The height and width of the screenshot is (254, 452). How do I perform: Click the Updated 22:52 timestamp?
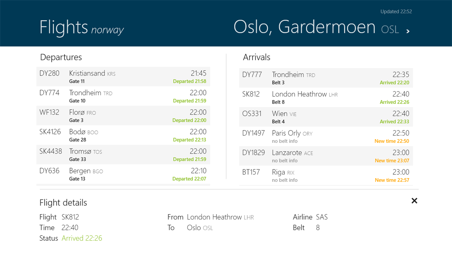point(396,12)
